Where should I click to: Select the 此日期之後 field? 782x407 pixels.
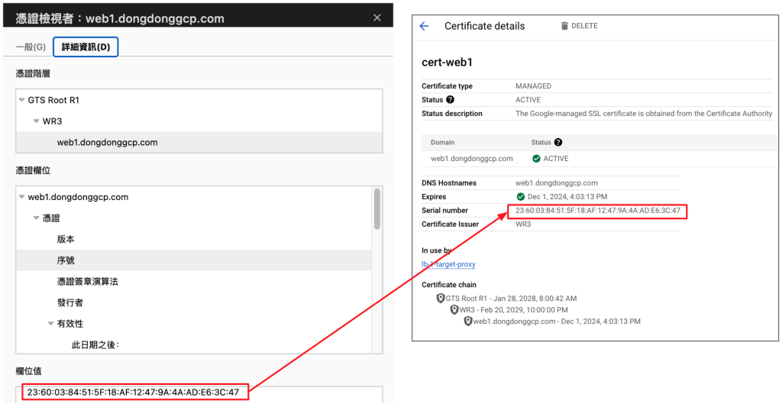(x=95, y=344)
